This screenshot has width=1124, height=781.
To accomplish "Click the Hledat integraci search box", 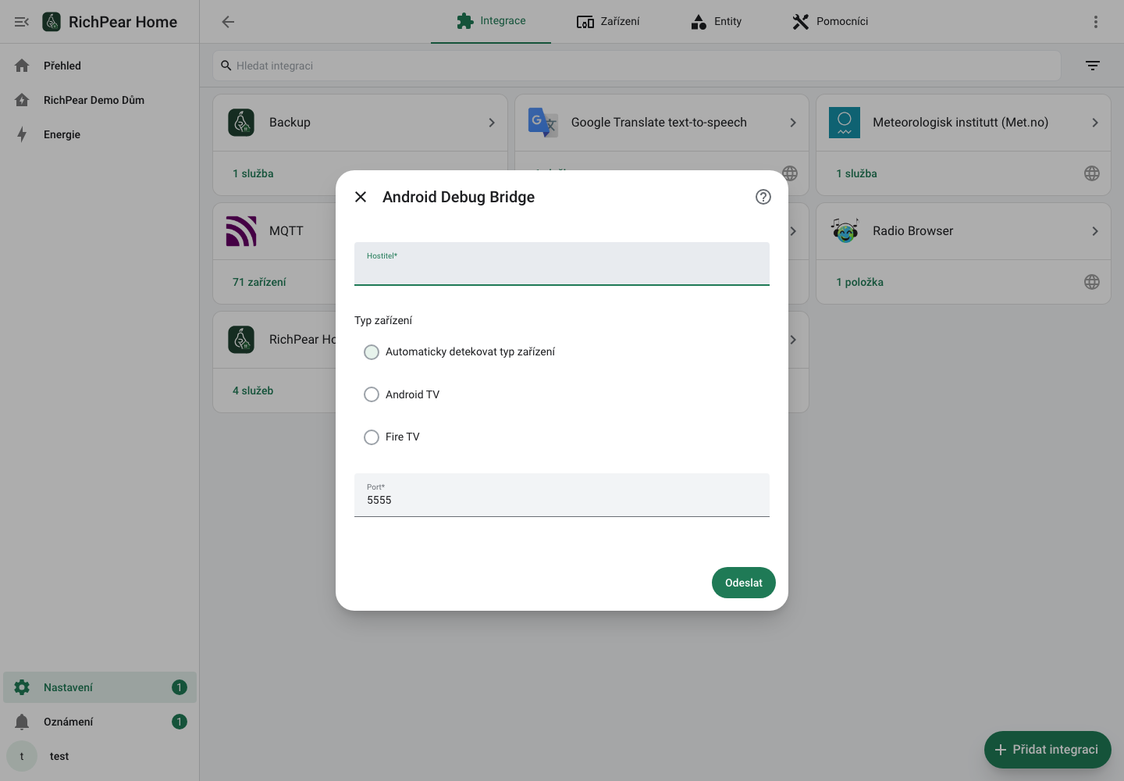I will tap(637, 66).
